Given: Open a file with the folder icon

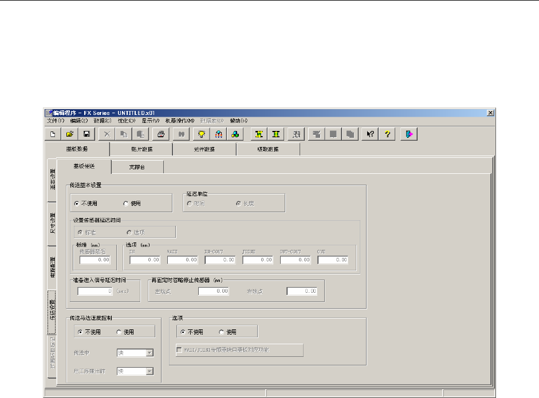Looking at the screenshot, I should (69, 134).
